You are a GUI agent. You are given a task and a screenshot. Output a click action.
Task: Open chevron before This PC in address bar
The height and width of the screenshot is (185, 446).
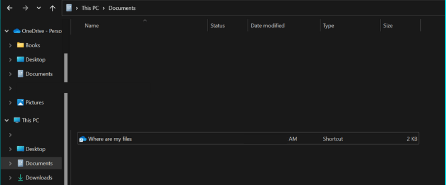77,8
